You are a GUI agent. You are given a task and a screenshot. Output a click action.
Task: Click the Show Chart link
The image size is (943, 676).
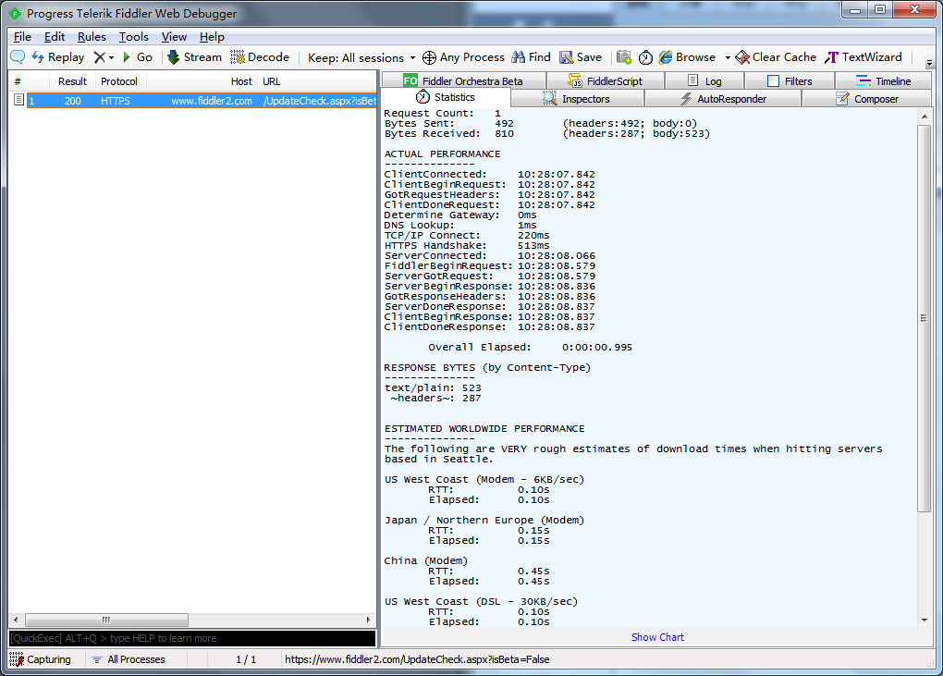click(x=657, y=637)
